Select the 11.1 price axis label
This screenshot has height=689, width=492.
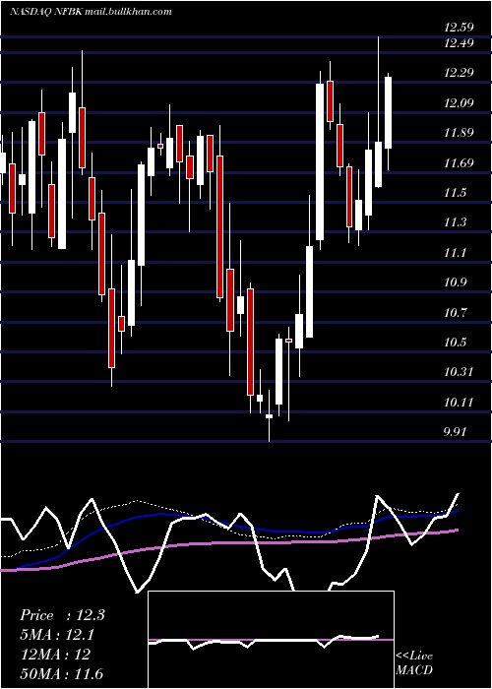coord(455,253)
